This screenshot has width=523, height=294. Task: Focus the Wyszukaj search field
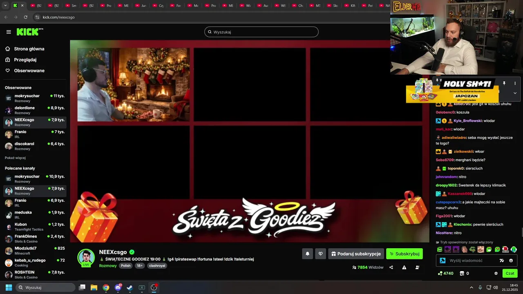pos(261,32)
